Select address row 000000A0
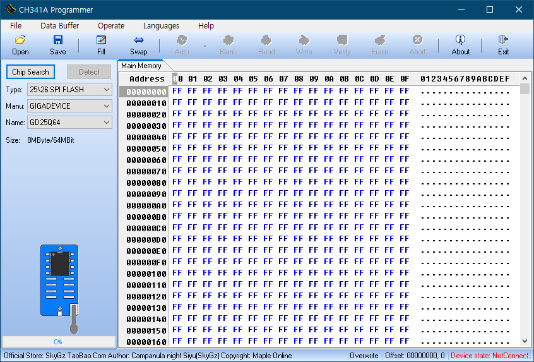This screenshot has width=534, height=362. click(x=146, y=206)
